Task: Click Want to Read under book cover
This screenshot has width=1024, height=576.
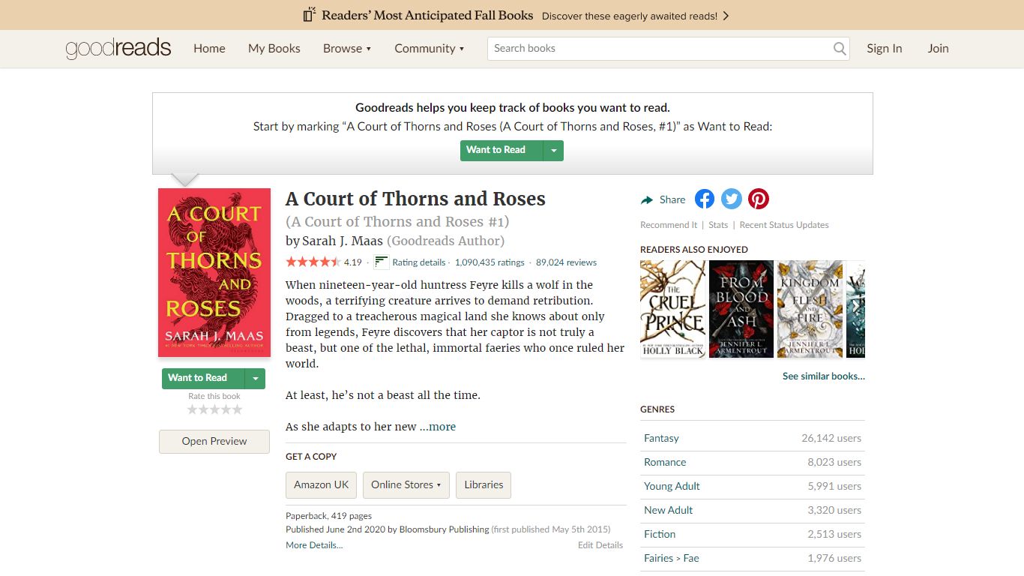Action: pyautogui.click(x=204, y=378)
